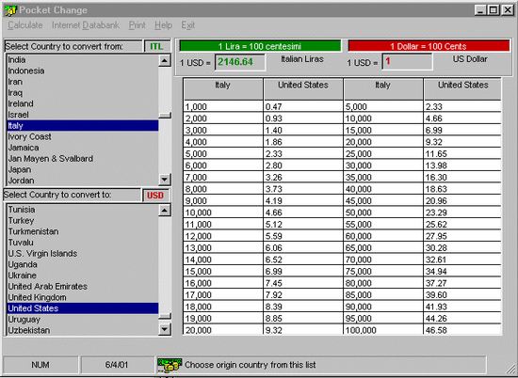
Task: Select Ivory Coast in the convert-from list
Action: coord(83,136)
